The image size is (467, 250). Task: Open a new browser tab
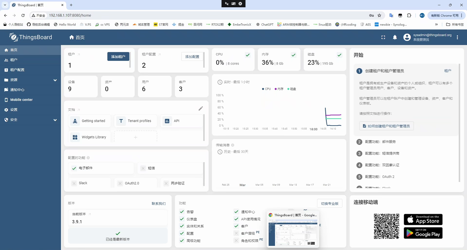pyautogui.click(x=71, y=5)
